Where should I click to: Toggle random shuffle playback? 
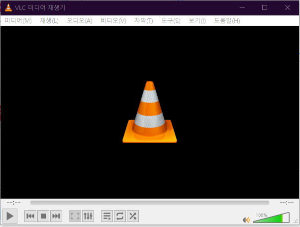click(133, 216)
